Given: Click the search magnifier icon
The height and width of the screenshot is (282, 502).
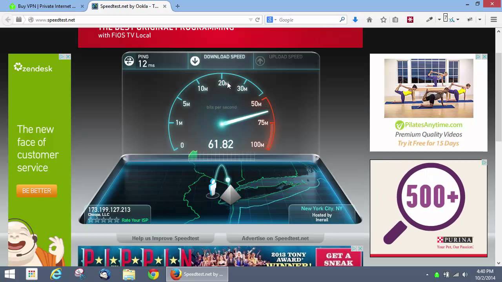Looking at the screenshot, I should 342,20.
